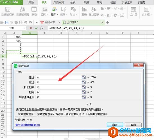Click 取消 button in function dialog
Image resolution: width=154 pixels, height=140 pixels.
(133, 125)
